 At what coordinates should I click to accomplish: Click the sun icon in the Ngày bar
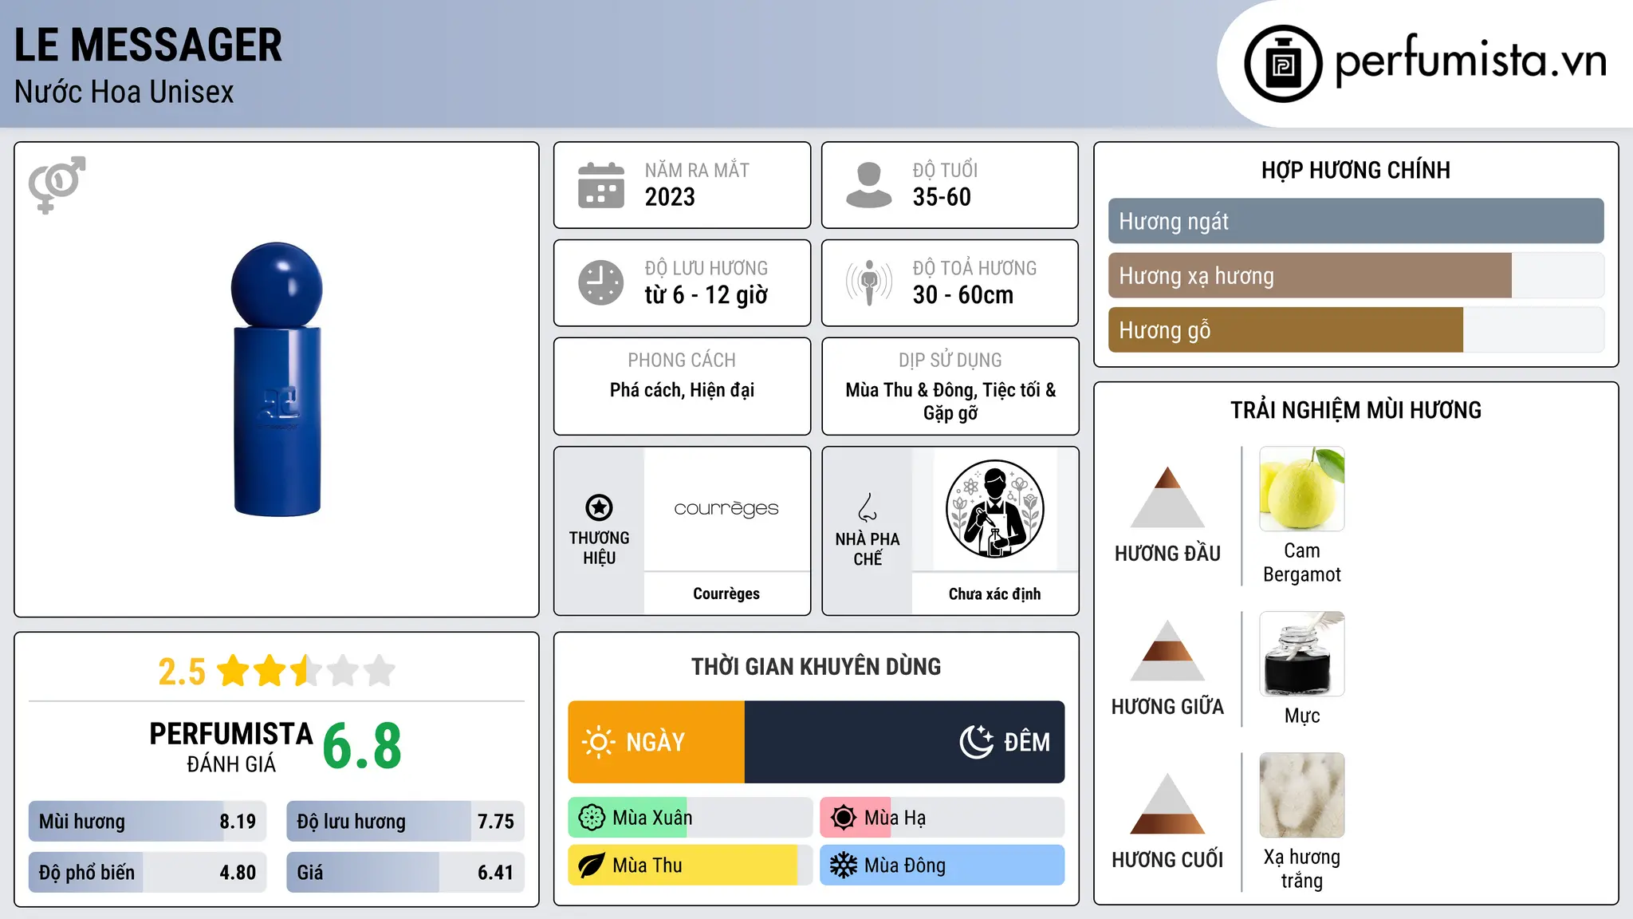(x=599, y=742)
